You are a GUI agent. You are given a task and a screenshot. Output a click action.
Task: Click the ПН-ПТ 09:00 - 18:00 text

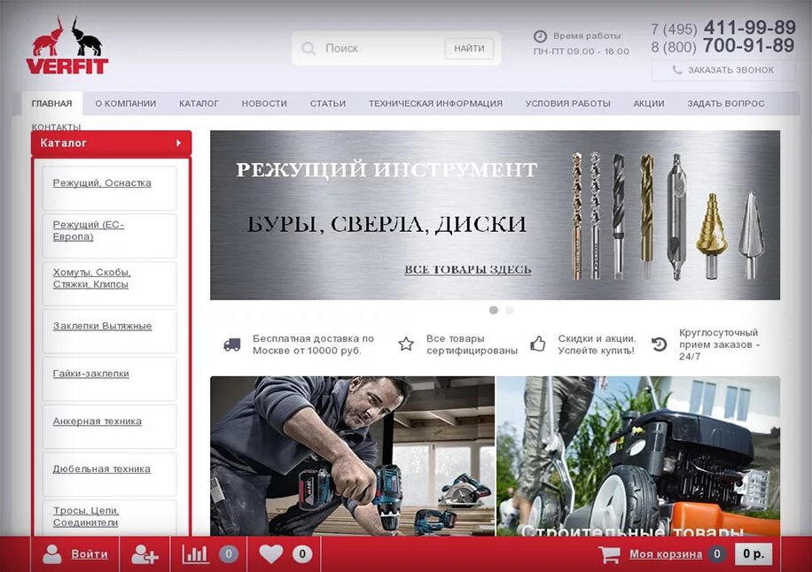tap(582, 51)
